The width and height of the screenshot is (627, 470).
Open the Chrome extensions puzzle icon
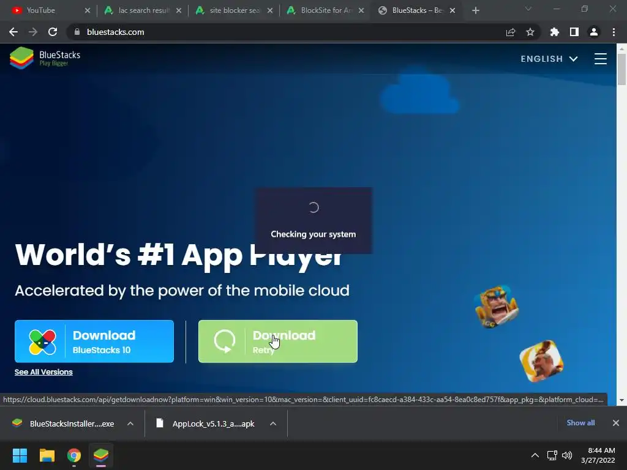(x=555, y=32)
